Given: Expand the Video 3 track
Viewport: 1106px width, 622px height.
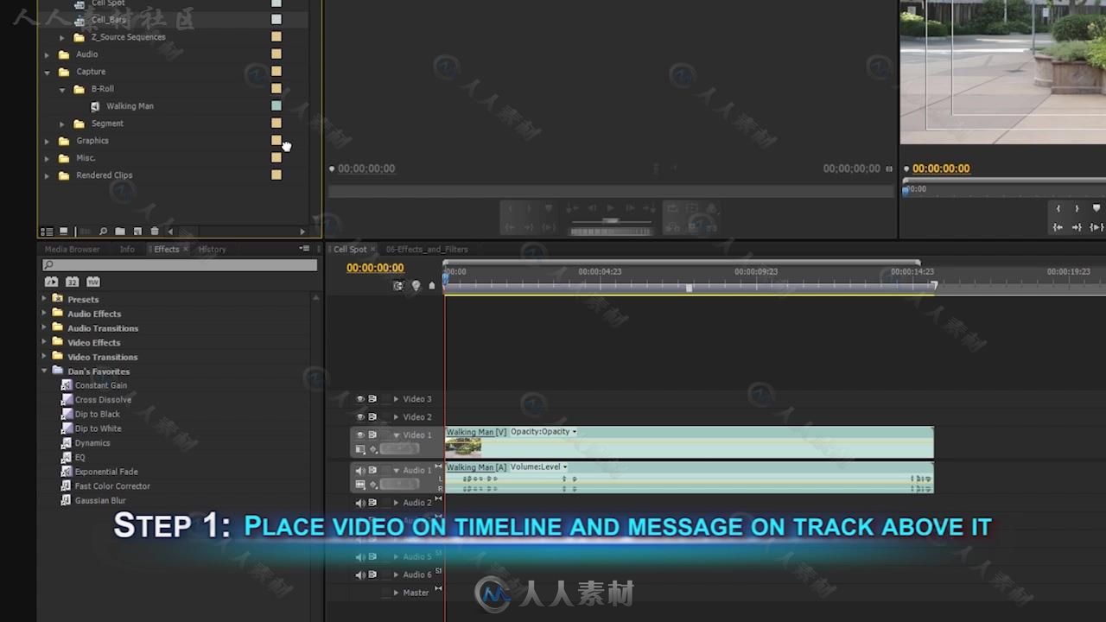Looking at the screenshot, I should click(x=396, y=399).
